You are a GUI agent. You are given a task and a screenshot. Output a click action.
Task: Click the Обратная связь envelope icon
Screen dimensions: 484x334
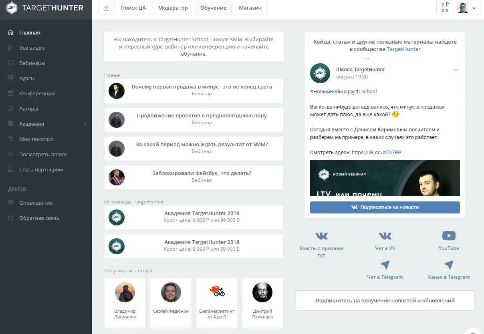click(11, 218)
